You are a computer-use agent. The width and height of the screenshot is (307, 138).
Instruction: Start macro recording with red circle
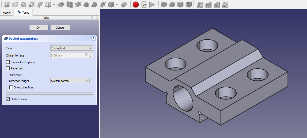click(136, 5)
